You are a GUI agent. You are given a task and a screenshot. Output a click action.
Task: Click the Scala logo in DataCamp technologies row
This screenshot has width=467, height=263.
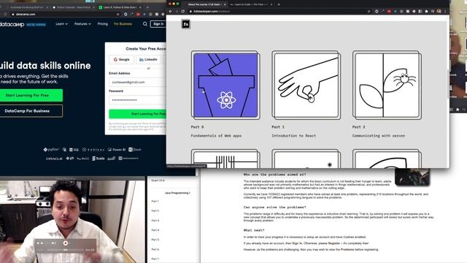(99, 159)
